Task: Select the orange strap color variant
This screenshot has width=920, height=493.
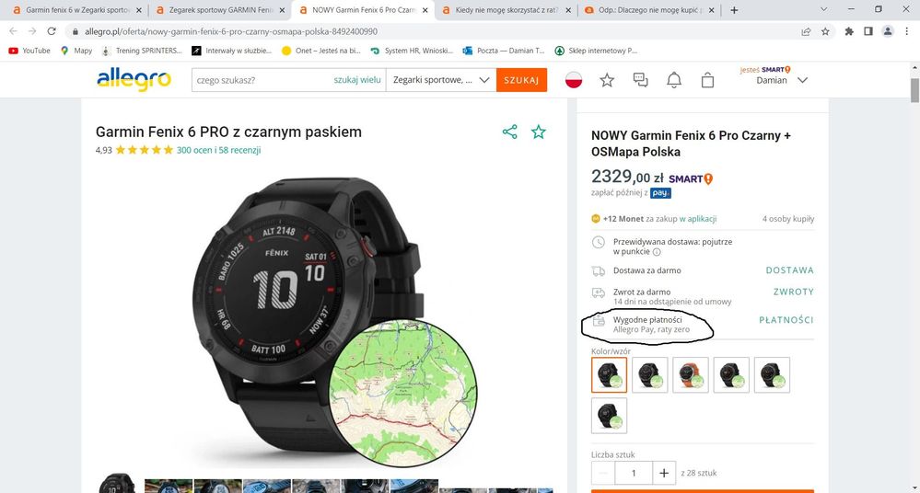Action: tap(691, 374)
